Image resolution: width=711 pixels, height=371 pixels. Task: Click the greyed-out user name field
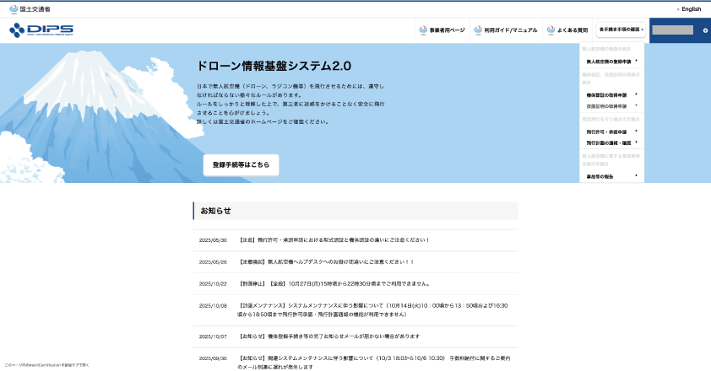click(672, 30)
